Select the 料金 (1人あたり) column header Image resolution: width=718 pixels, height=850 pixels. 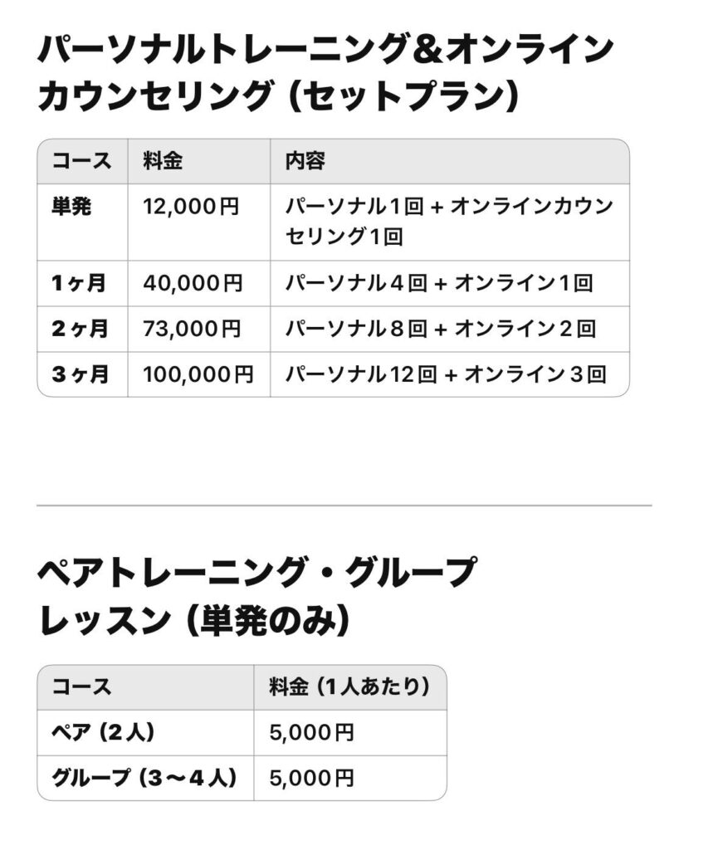pyautogui.click(x=349, y=687)
